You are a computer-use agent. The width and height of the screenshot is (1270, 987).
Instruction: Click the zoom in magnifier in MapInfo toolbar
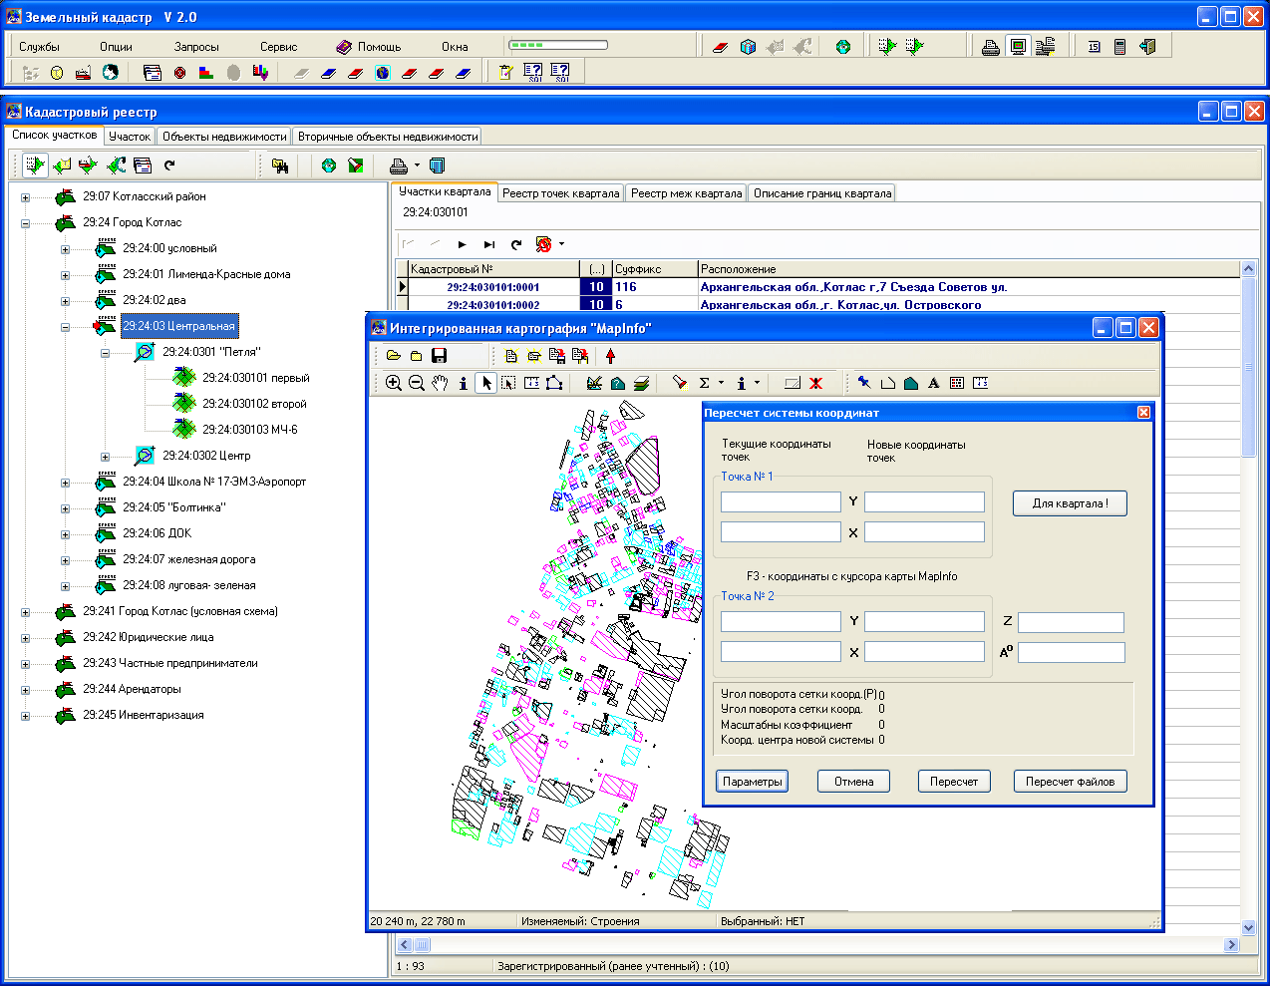point(394,383)
